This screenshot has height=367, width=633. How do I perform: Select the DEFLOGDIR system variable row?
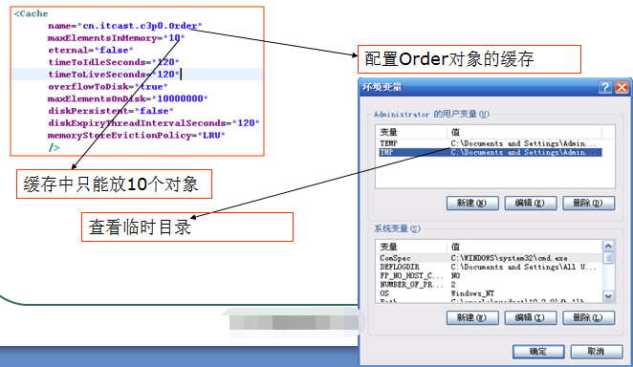coord(491,267)
